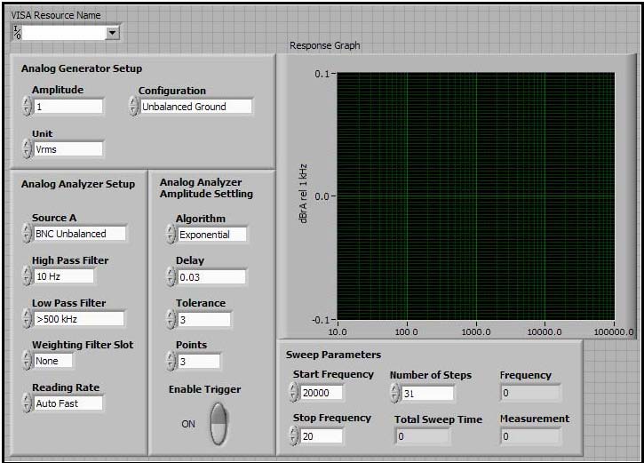Click the Low Pass Filter selector arrows

[x=27, y=319]
